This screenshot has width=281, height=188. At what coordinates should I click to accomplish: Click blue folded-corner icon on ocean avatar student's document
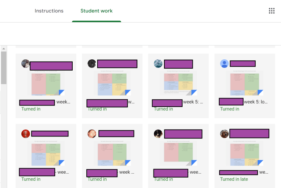[194, 92]
